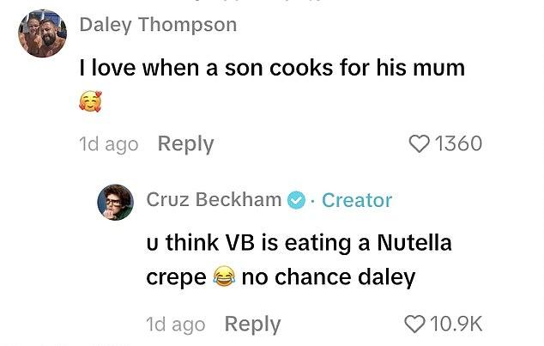Screen dimensions: 544x346
Task: Click the "1d ago" timestamp under Cruz's reply
Action: pos(174,324)
